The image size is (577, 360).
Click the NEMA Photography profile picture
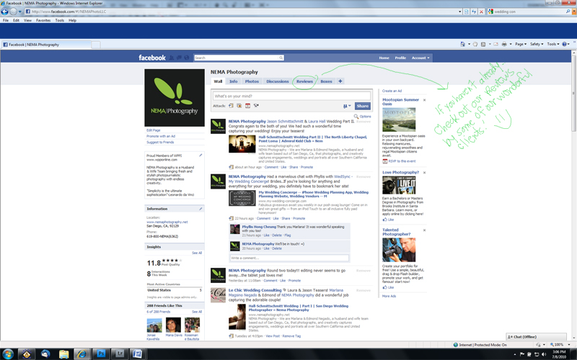[x=175, y=98]
